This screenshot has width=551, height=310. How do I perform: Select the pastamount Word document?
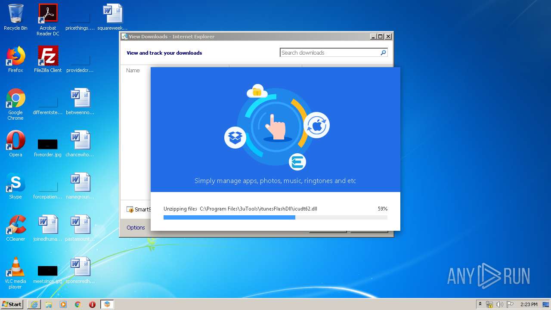click(80, 228)
